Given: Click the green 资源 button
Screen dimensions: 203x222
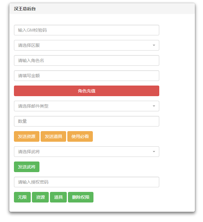Looking at the screenshot, I should click(40, 197).
